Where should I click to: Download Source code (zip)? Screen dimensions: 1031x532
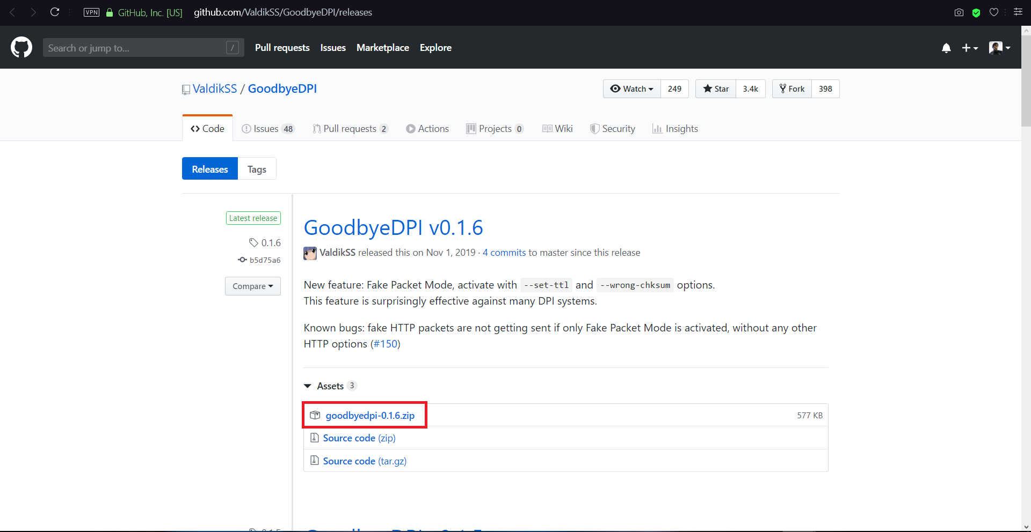pos(359,438)
